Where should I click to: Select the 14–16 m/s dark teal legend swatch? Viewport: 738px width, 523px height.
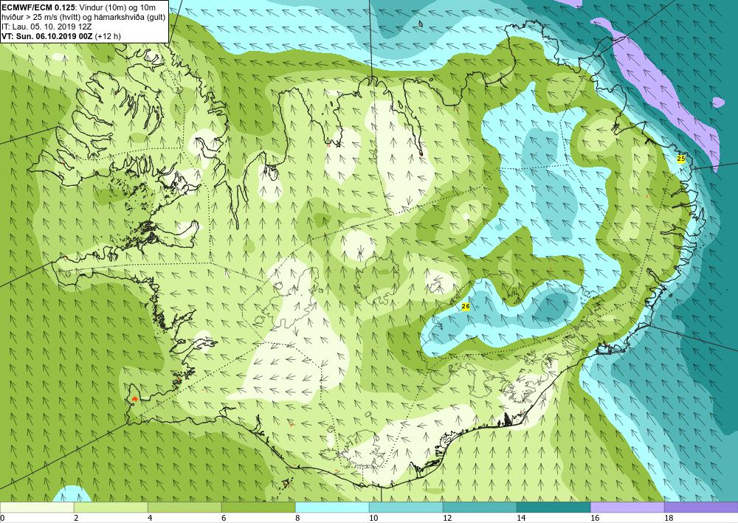[553, 508]
